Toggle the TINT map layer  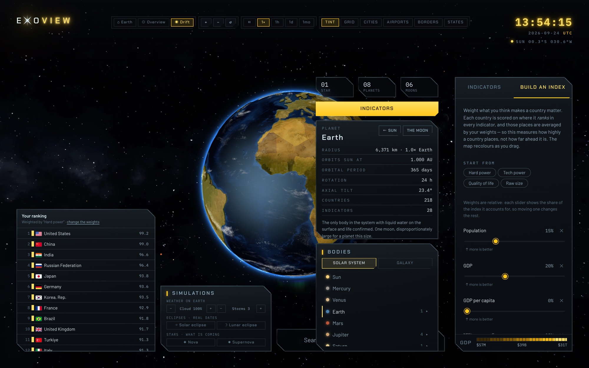(330, 22)
